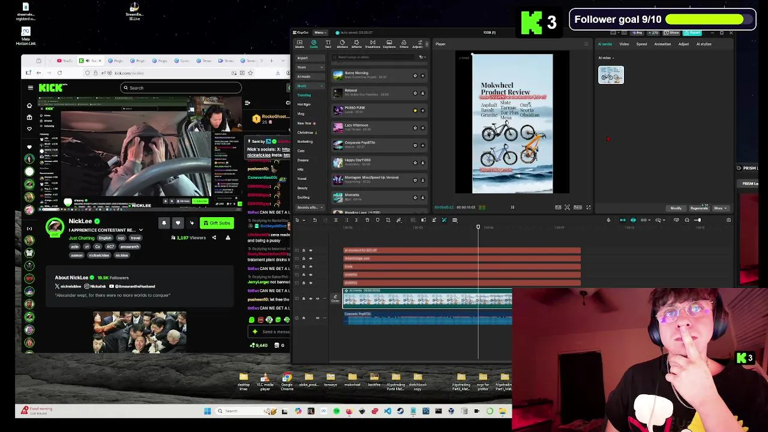Download the Relaxed track
Viewport: 768px width, 432px height.
coord(422,93)
